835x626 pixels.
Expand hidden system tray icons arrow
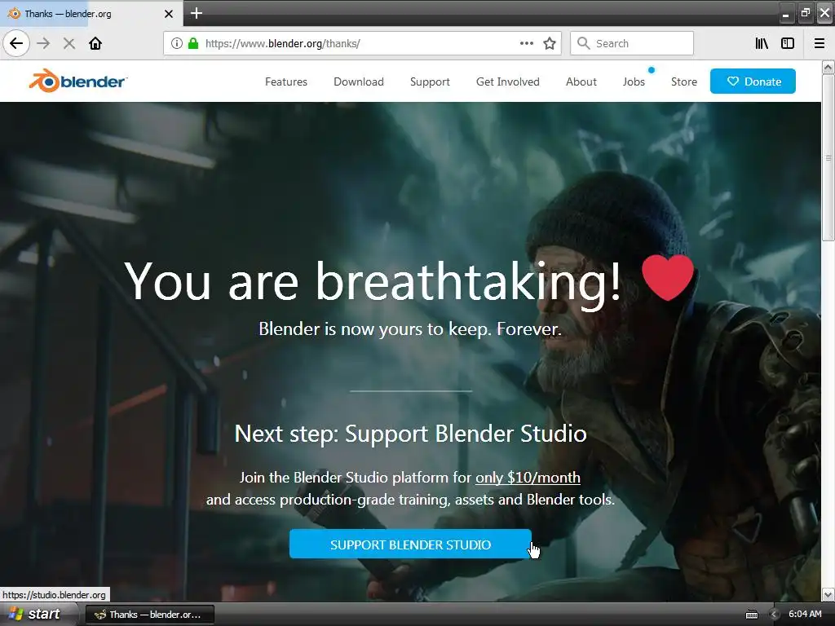[x=775, y=615]
